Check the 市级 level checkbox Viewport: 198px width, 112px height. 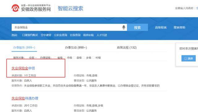[x=65, y=58]
